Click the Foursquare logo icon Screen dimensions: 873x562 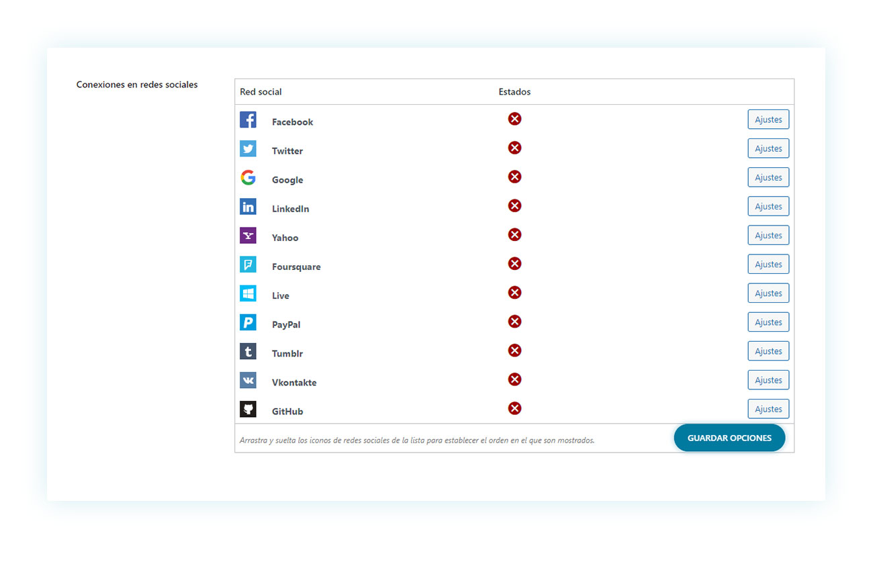(248, 264)
